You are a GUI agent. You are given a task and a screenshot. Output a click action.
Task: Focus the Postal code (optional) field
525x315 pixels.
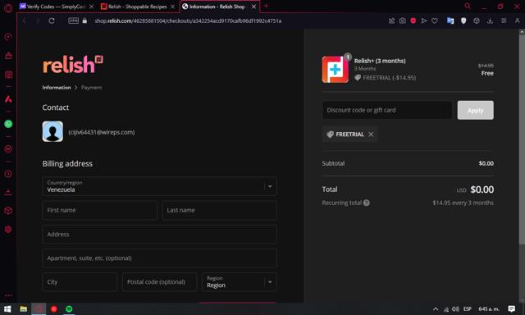[x=160, y=282]
